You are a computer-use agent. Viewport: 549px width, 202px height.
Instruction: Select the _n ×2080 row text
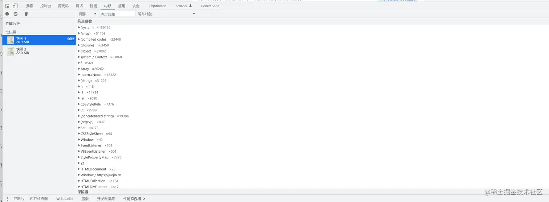[89, 98]
